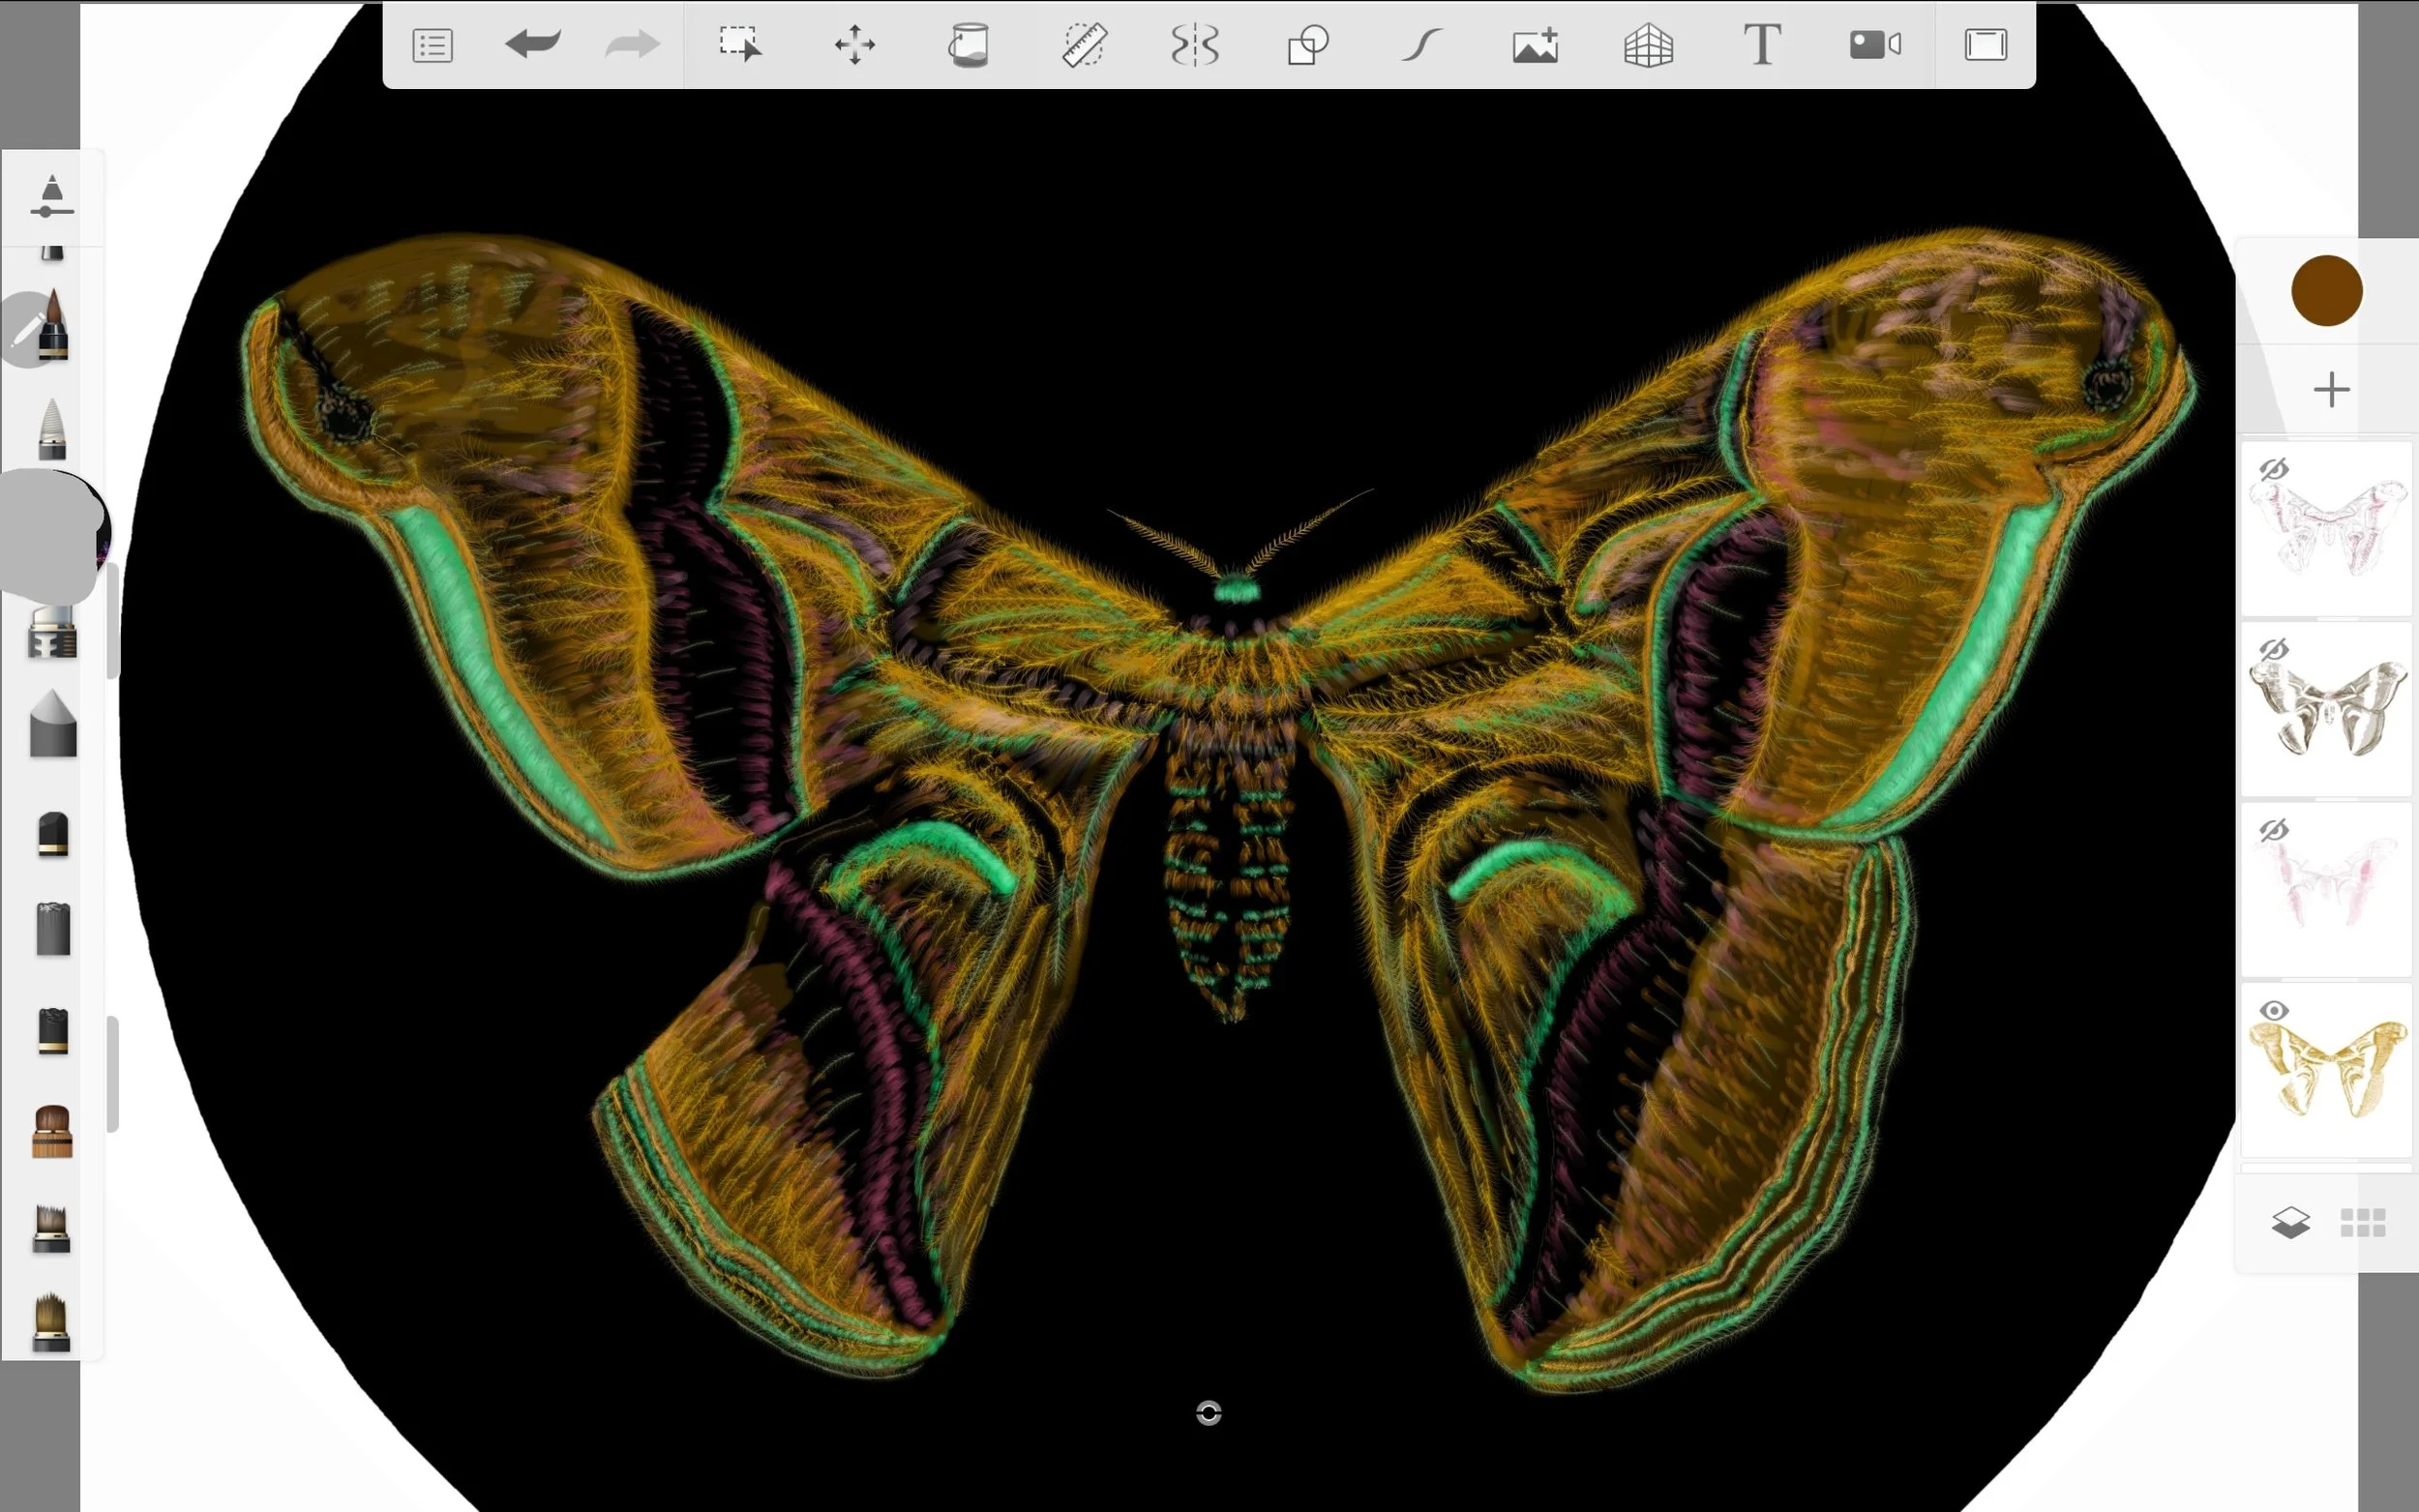Viewport: 2419px width, 1512px height.
Task: Show the hidden grayscale moth layer
Action: [x=2273, y=649]
